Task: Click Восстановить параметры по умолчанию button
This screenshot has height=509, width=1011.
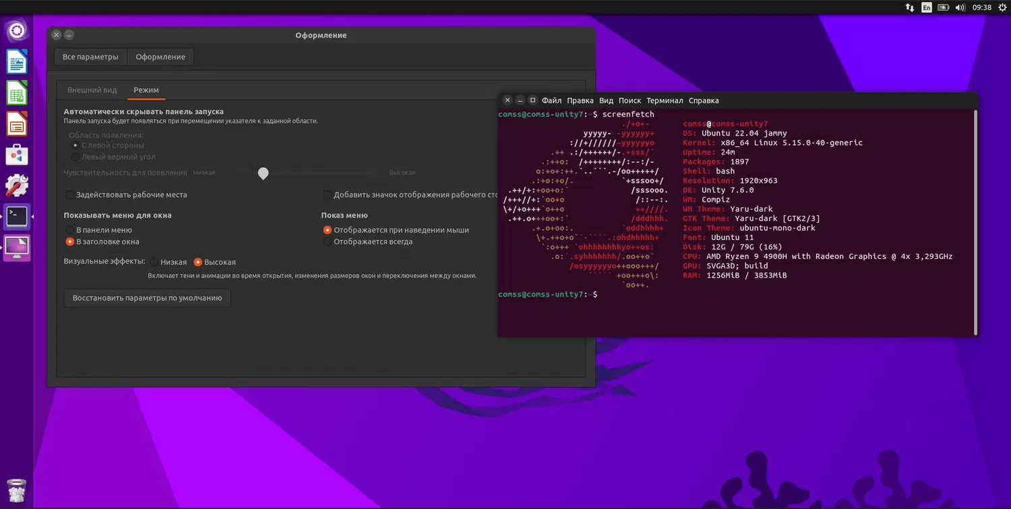Action: tap(147, 298)
